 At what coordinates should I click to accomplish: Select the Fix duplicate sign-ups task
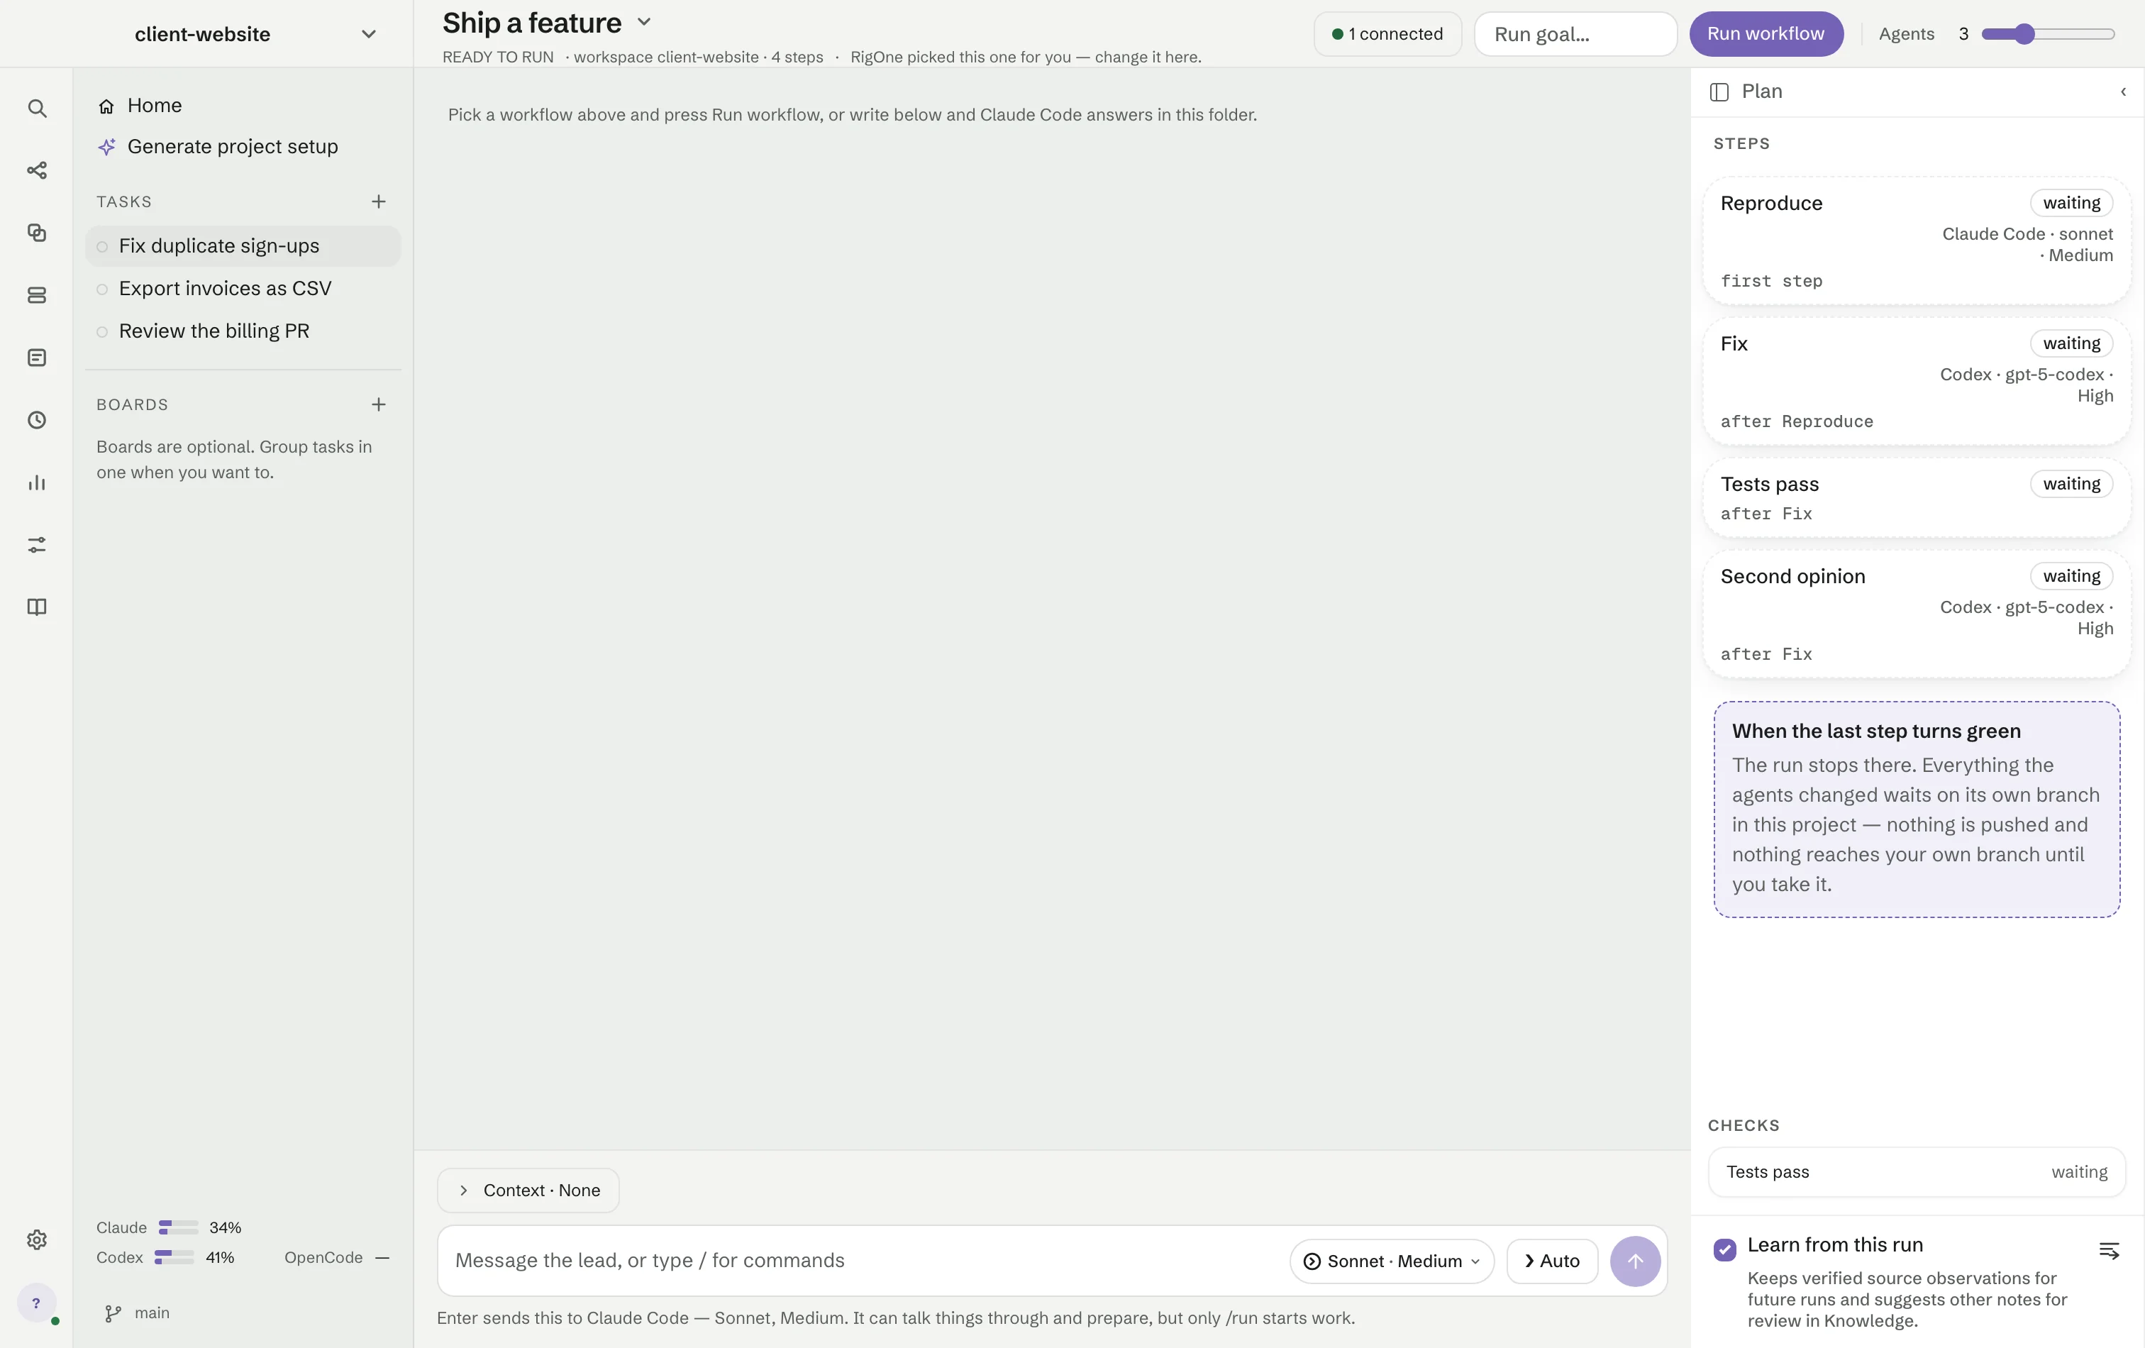(x=243, y=246)
